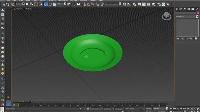Click the Align tool icon

(129, 4)
